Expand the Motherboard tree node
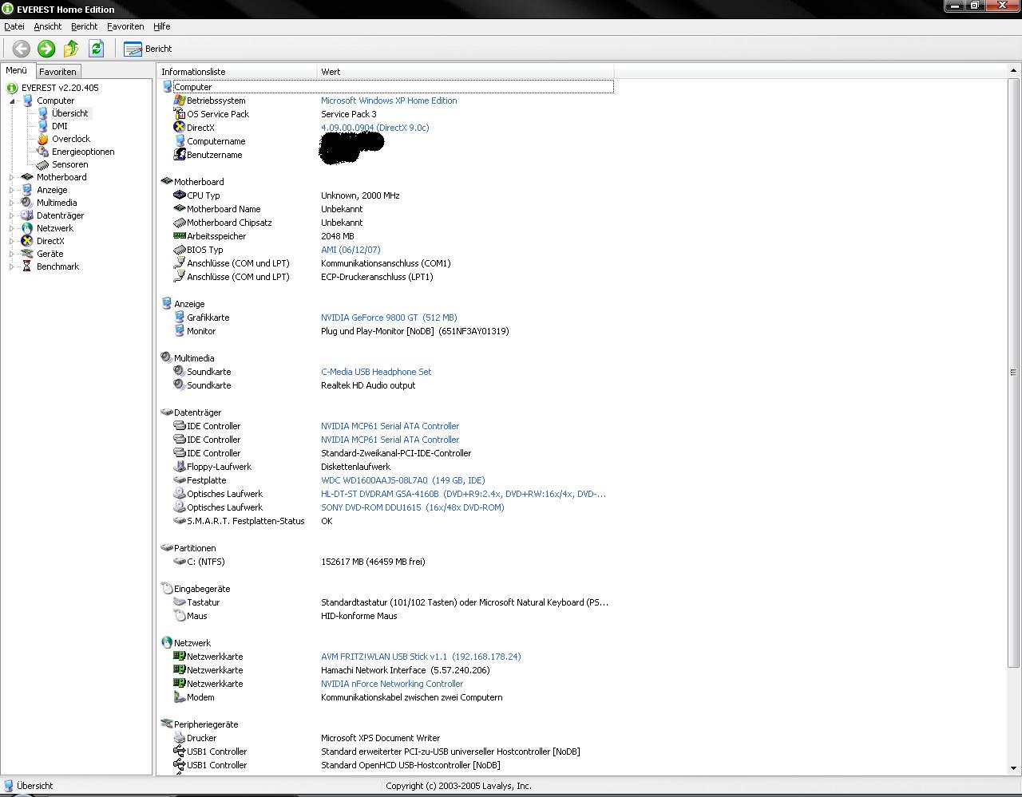The width and height of the screenshot is (1022, 797). tap(12, 178)
